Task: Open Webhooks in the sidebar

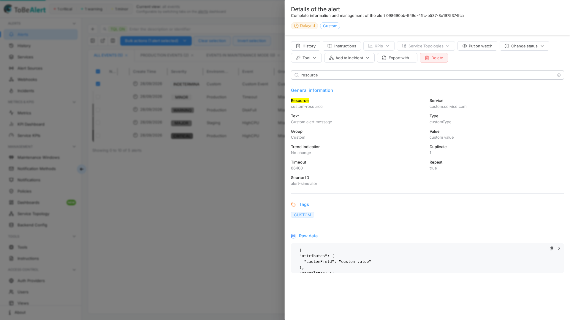Action: point(41,79)
